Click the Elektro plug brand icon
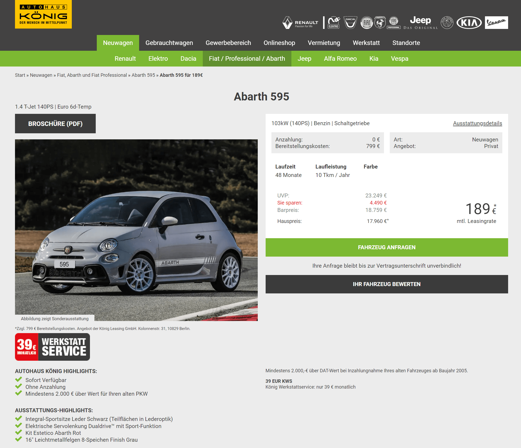This screenshot has width=521, height=448. coord(334,23)
